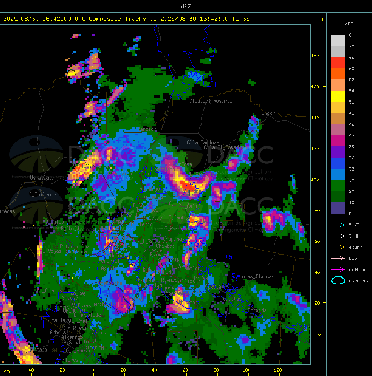Viewport: 372px width, 376px height.
Task: Click the cyan 50YD track arrow in legend
Action: (x=338, y=225)
